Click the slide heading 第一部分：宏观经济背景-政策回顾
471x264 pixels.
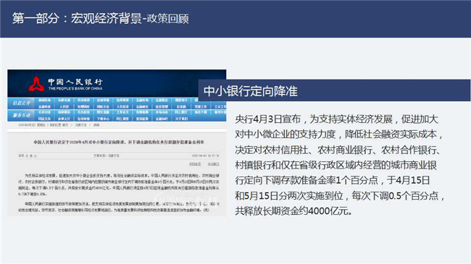[x=101, y=19]
